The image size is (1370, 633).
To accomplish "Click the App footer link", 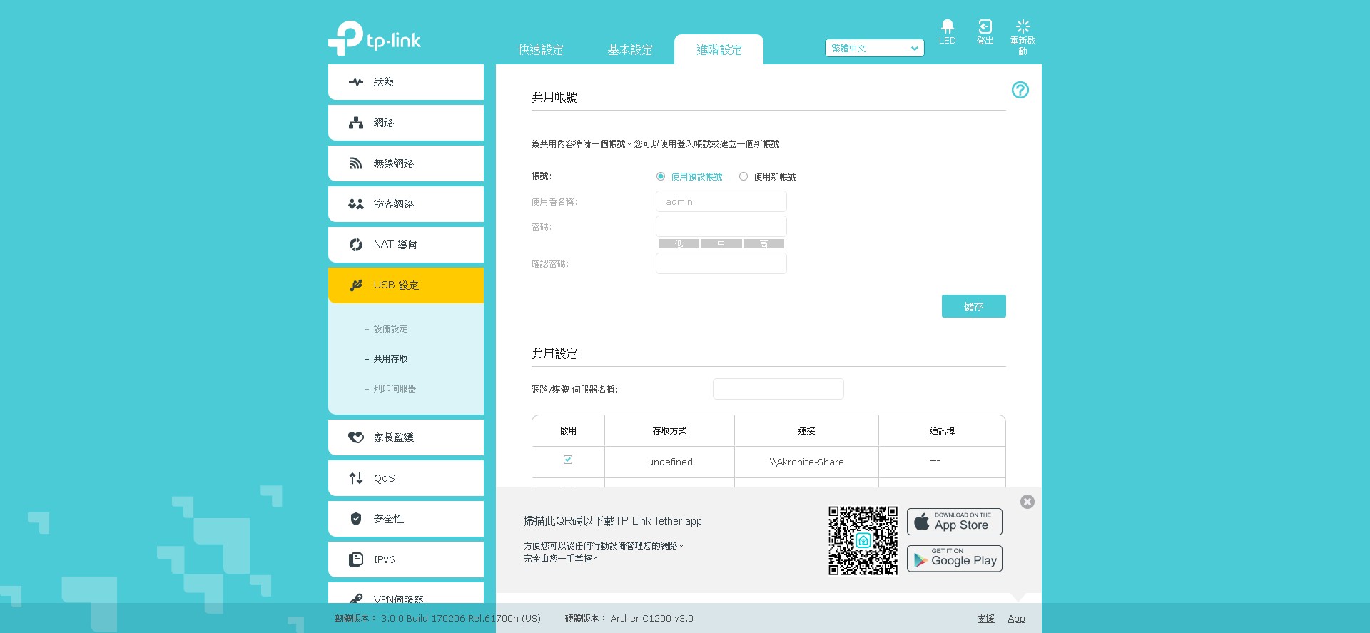I will pos(1016,619).
